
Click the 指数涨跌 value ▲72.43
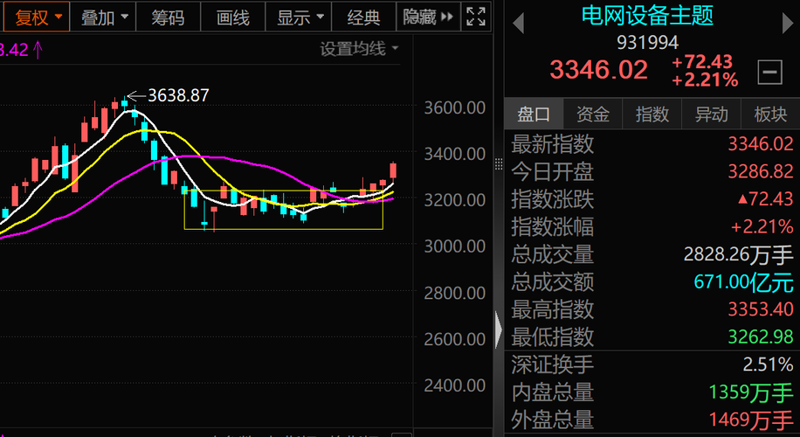tap(765, 199)
